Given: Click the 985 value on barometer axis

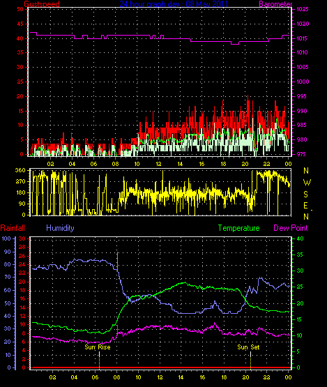Looking at the screenshot, I should click(303, 125).
